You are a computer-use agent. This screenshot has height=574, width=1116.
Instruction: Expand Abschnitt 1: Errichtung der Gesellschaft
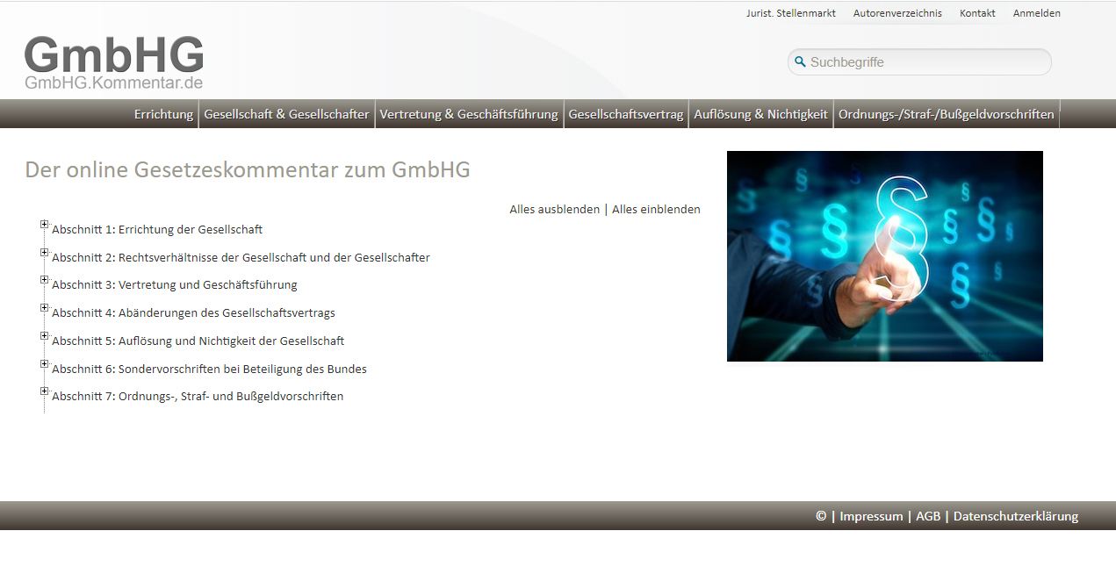(44, 224)
